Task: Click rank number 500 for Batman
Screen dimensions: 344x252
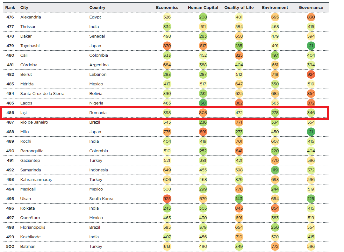Action: 10,246
